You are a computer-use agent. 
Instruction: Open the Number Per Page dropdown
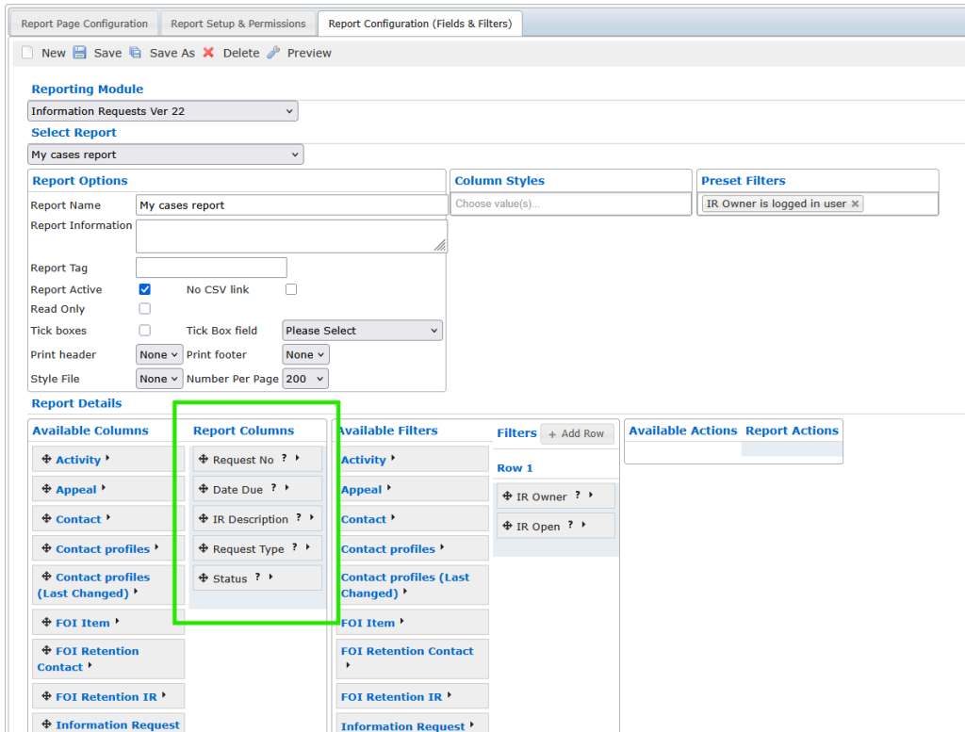click(305, 379)
